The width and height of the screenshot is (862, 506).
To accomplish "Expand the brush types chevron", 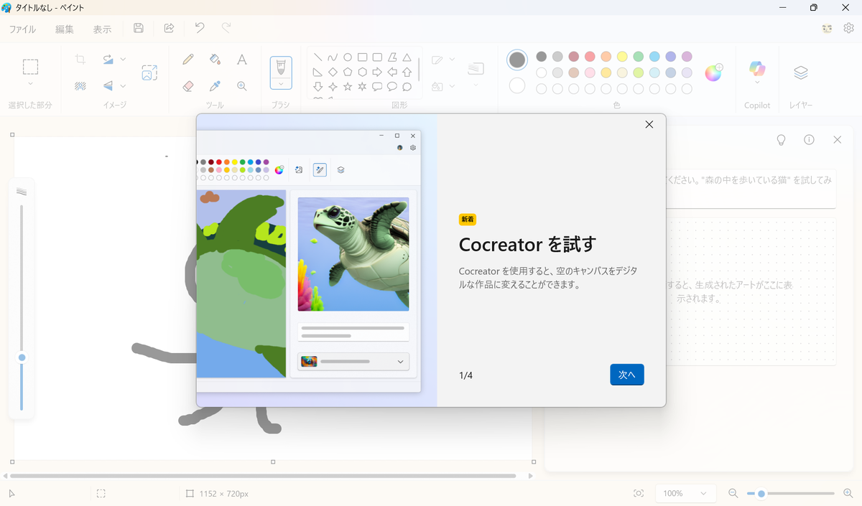I will coord(281,83).
